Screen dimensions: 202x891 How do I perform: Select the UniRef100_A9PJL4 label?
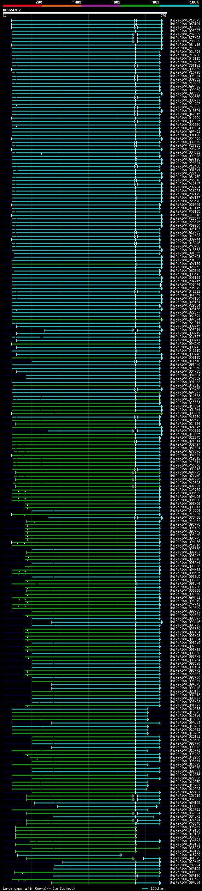point(185,128)
